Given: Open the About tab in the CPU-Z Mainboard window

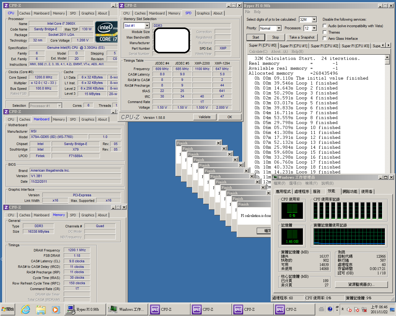Looking at the screenshot, I should (x=102, y=119).
